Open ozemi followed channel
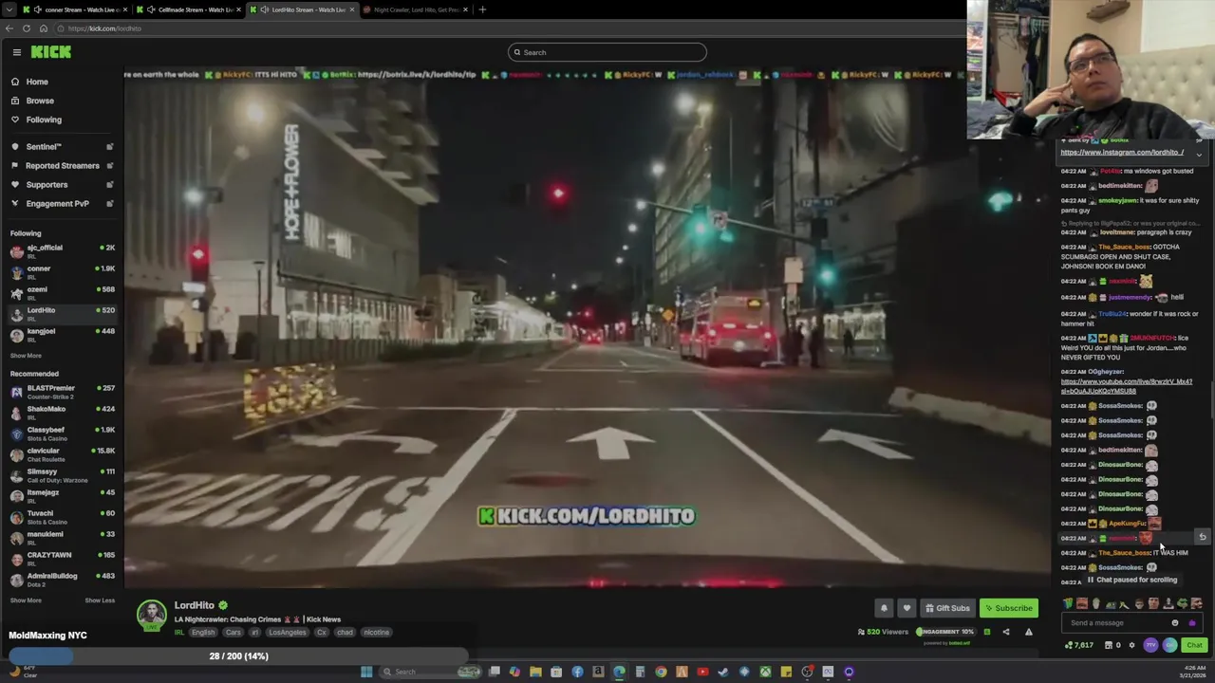 (x=62, y=292)
